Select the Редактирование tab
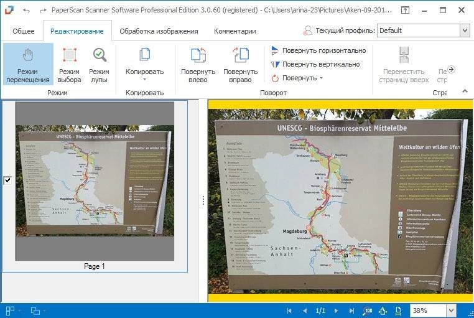This screenshot has width=474, height=318. coord(77,31)
